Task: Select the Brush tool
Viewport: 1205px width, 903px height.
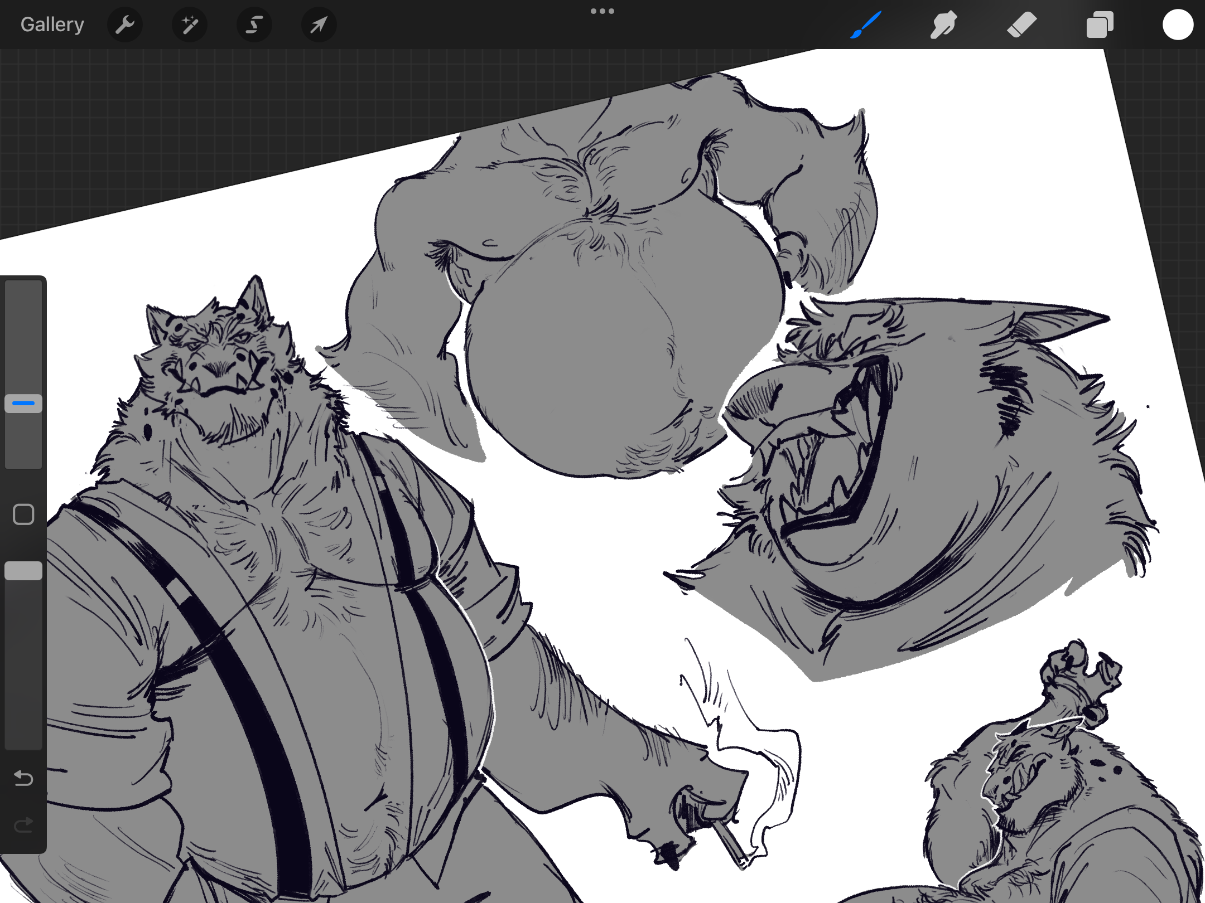Action: pos(866,25)
